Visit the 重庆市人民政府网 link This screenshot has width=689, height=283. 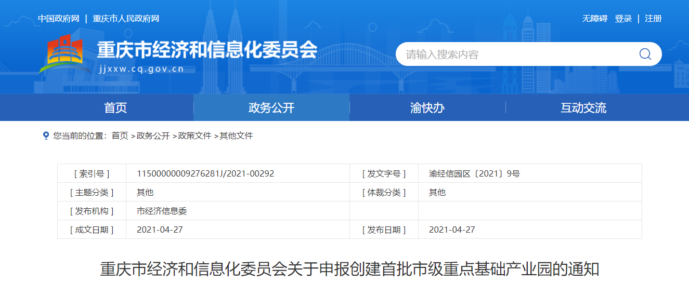(126, 19)
